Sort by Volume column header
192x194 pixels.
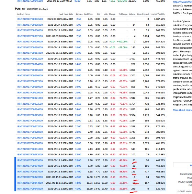(132, 14)
